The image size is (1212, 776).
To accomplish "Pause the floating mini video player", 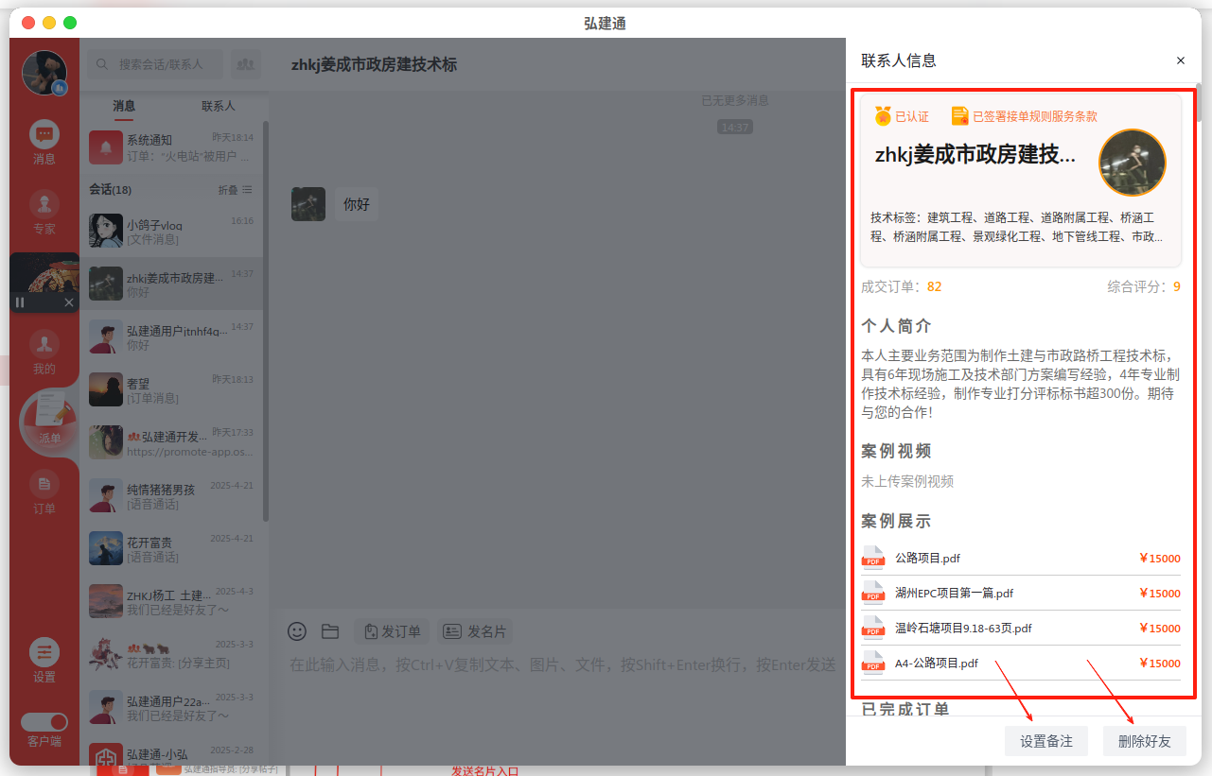I will coord(20,302).
